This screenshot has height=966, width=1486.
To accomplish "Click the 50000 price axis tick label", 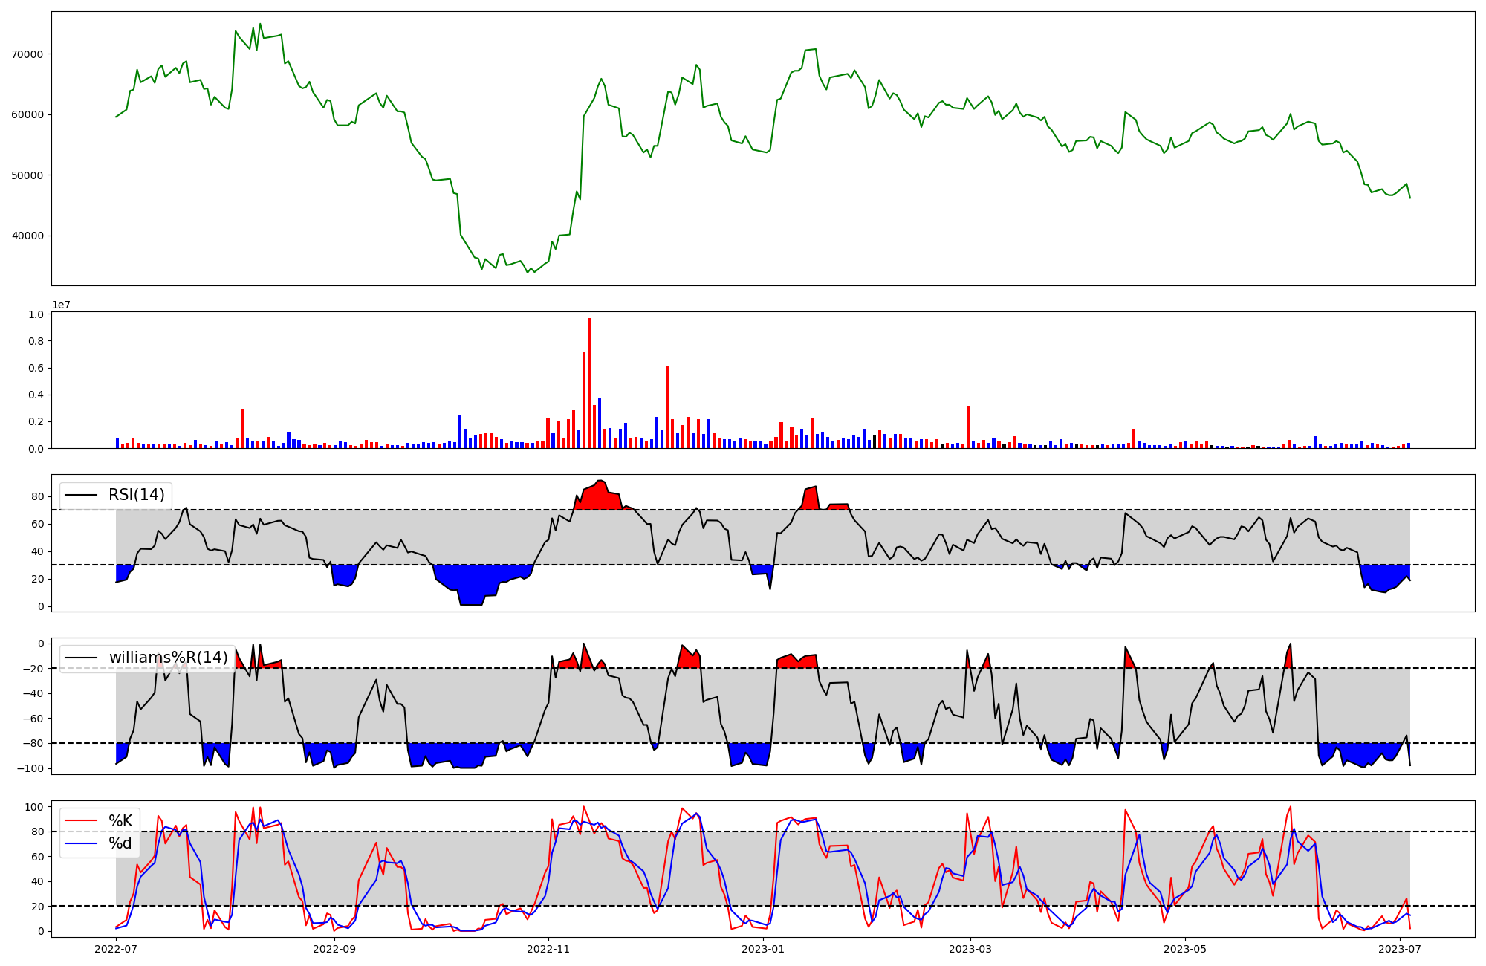I will [x=27, y=175].
